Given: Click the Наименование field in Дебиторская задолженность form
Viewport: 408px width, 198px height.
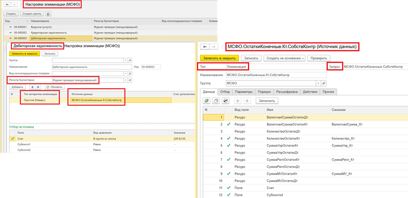Looking at the screenshot, I should (90, 67).
